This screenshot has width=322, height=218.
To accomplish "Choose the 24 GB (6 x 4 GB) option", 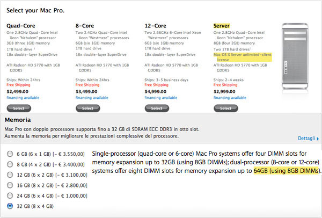I will [10, 195].
